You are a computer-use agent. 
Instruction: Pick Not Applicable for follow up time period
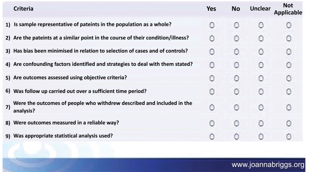[x=288, y=91]
